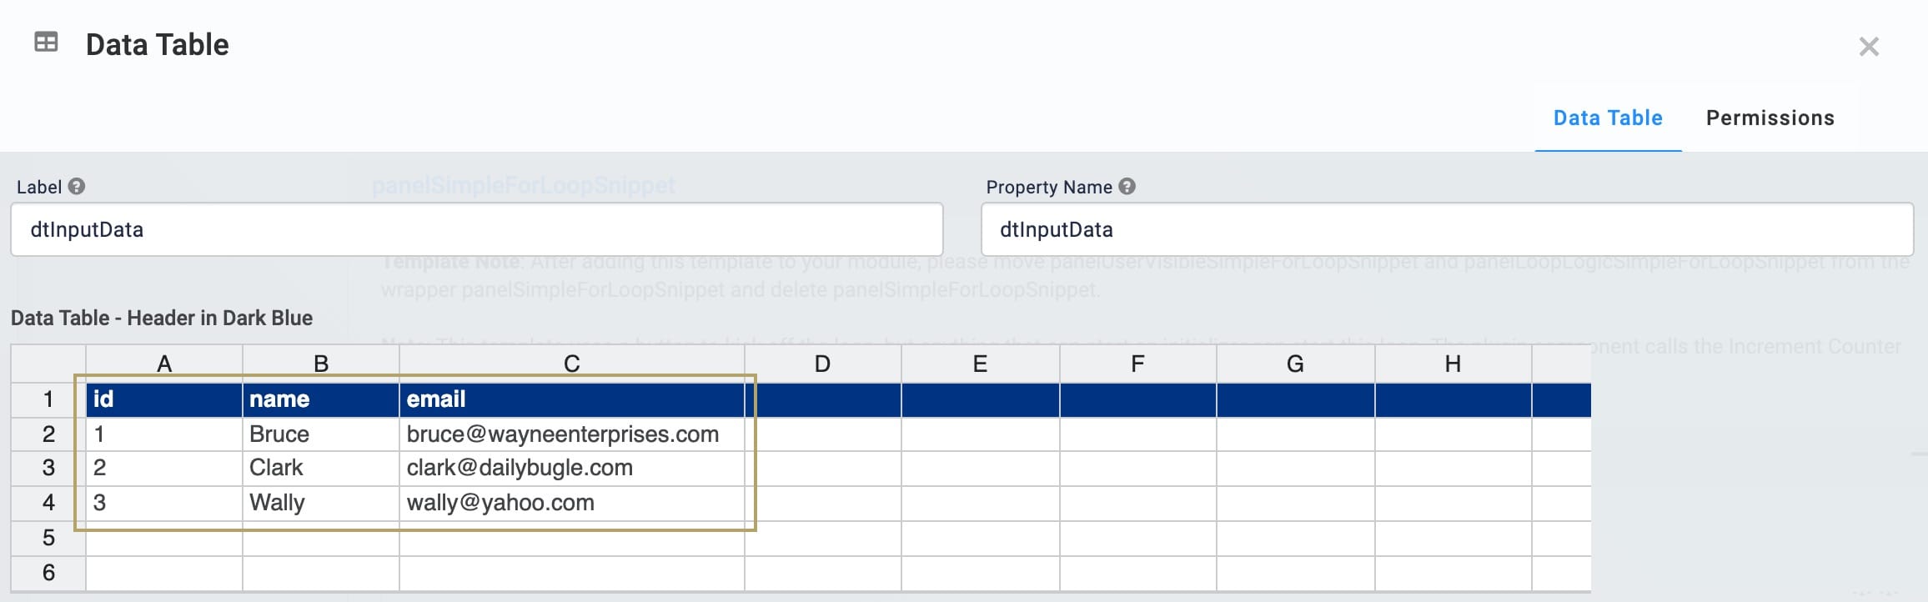Image resolution: width=1928 pixels, height=602 pixels.
Task: Click the name header cell
Action: [321, 399]
